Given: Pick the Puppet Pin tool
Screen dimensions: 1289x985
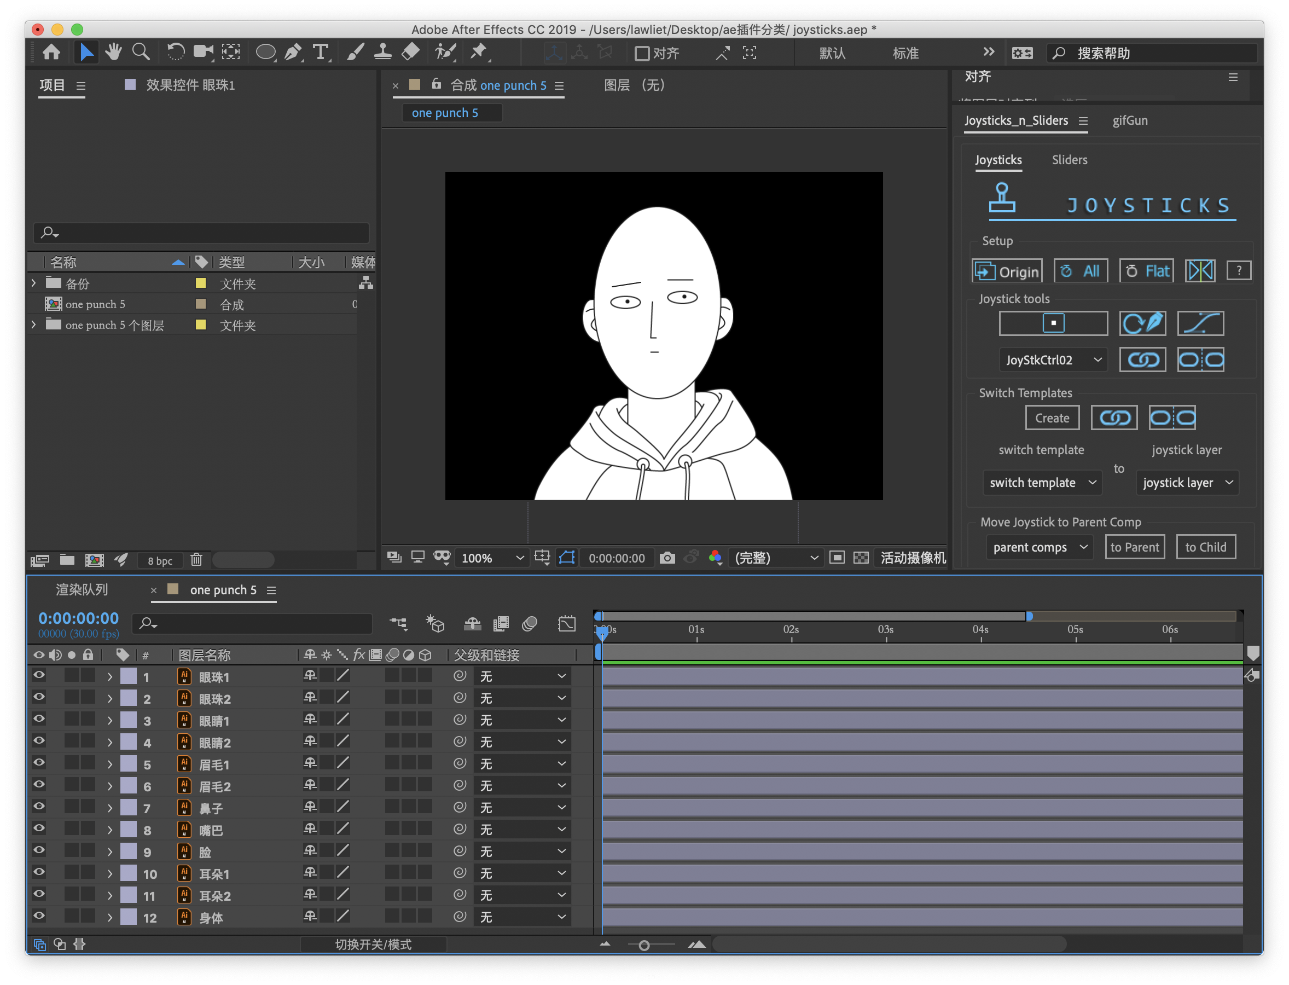Looking at the screenshot, I should point(479,53).
